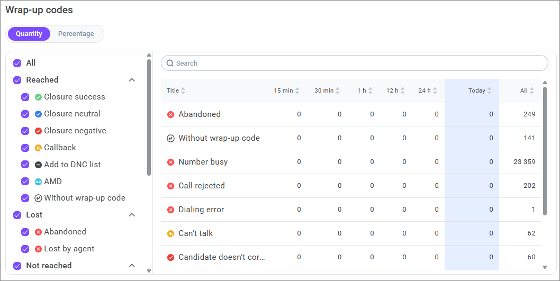This screenshot has height=281, width=560.
Task: Uncheck the sidebar Abandoned checkbox
Action: 25,232
